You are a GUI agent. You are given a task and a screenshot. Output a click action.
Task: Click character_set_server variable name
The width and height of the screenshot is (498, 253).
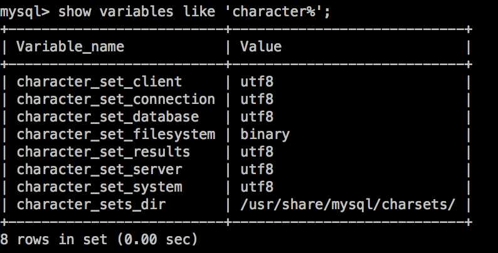(x=99, y=170)
